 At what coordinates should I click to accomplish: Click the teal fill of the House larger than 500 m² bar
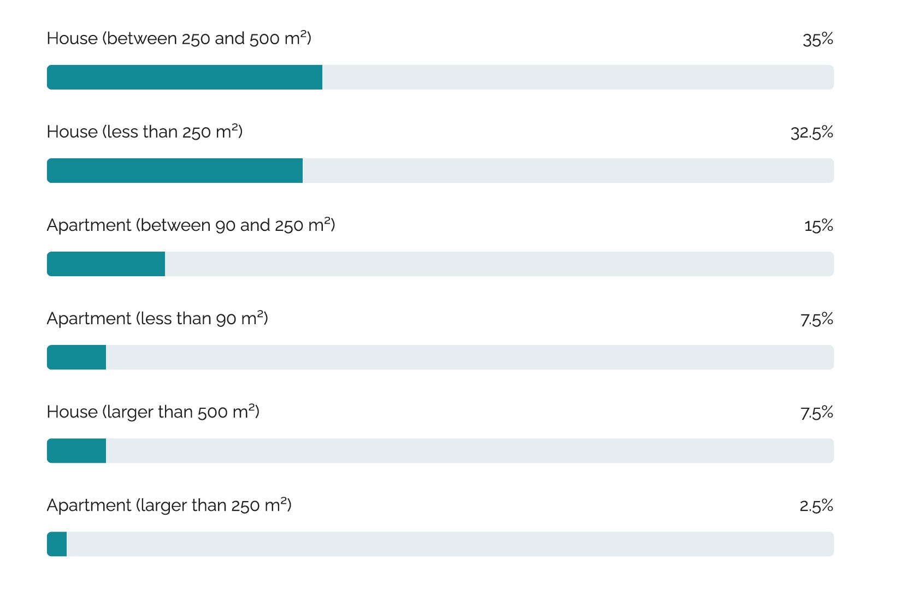point(76,450)
